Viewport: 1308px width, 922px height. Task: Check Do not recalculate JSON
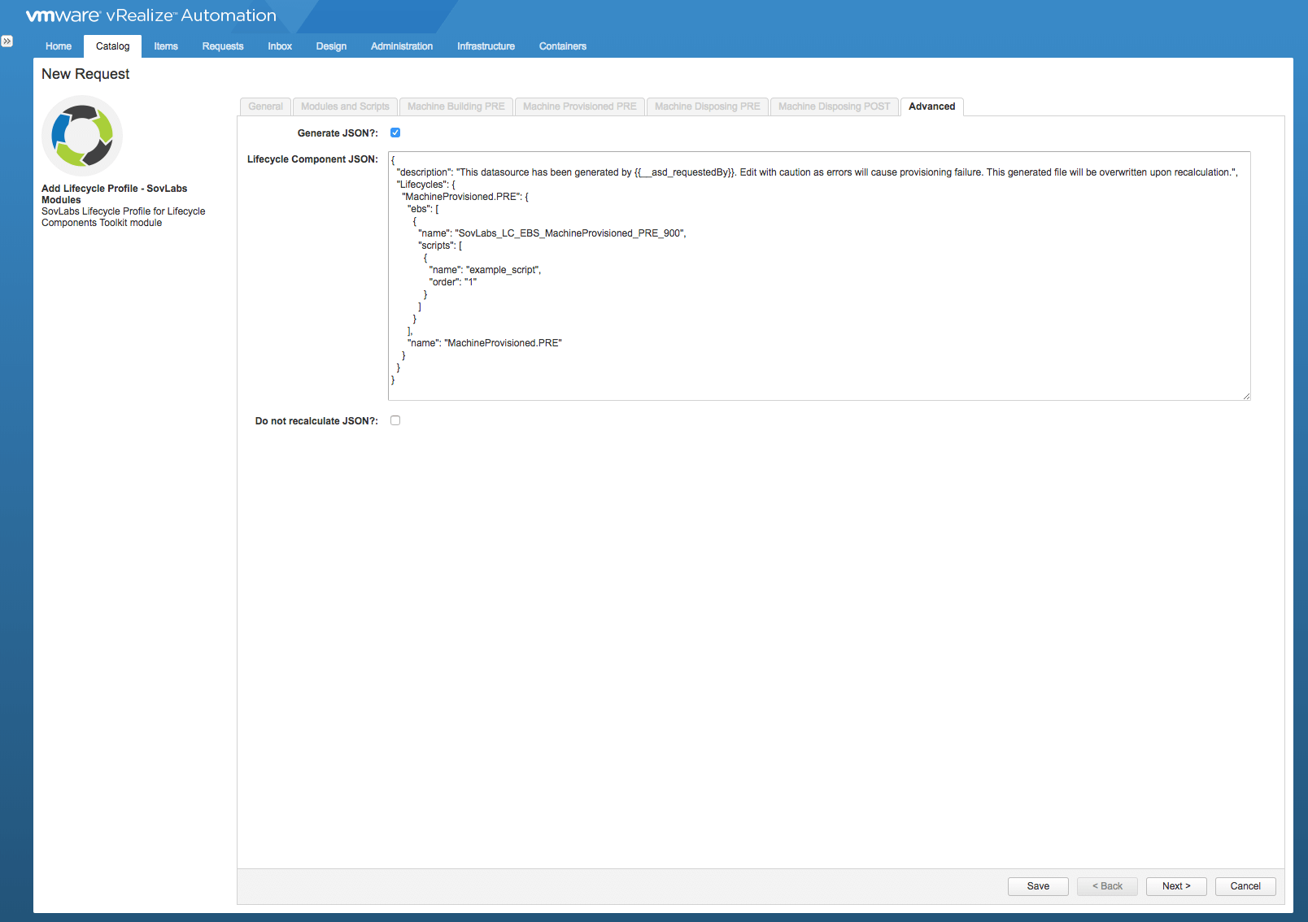[395, 420]
